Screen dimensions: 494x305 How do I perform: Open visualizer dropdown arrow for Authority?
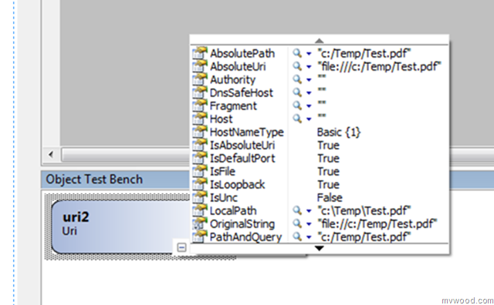point(309,80)
